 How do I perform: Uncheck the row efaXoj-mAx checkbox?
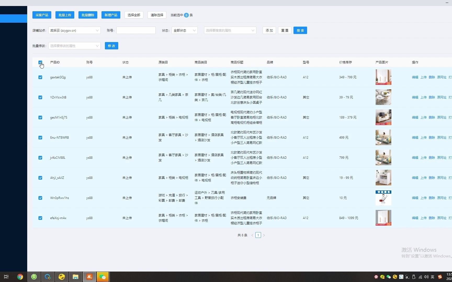click(40, 218)
